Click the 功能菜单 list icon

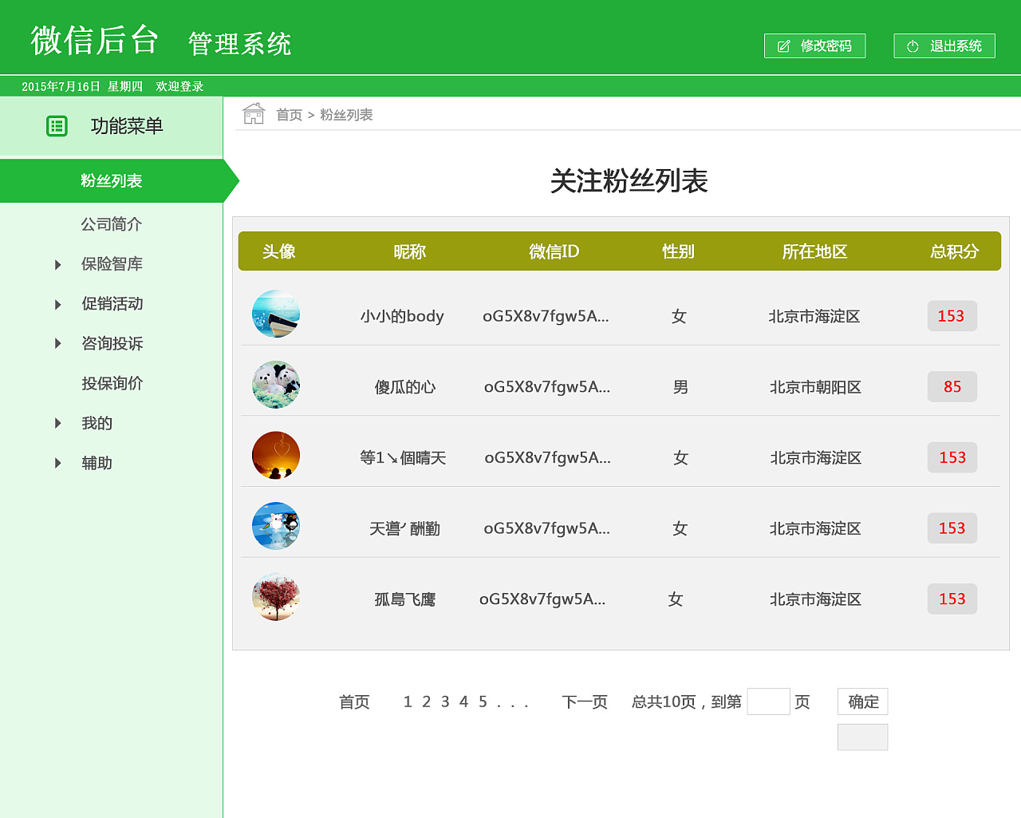(x=57, y=126)
